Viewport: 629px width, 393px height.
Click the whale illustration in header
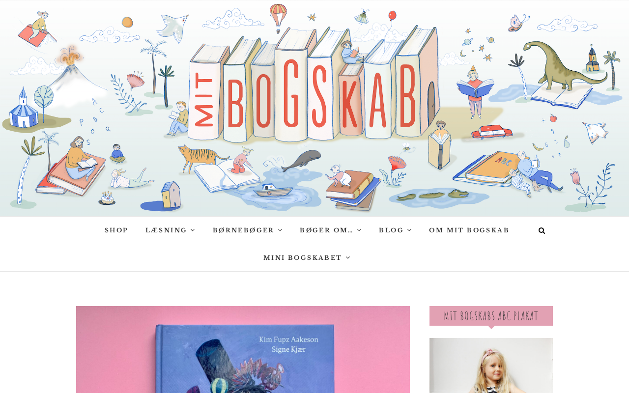[x=301, y=160]
